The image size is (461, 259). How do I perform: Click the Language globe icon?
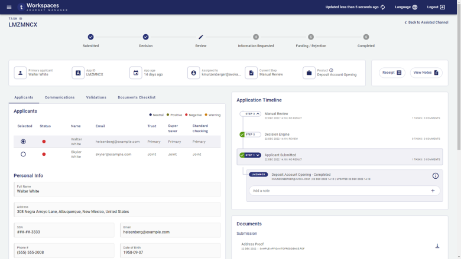(414, 7)
